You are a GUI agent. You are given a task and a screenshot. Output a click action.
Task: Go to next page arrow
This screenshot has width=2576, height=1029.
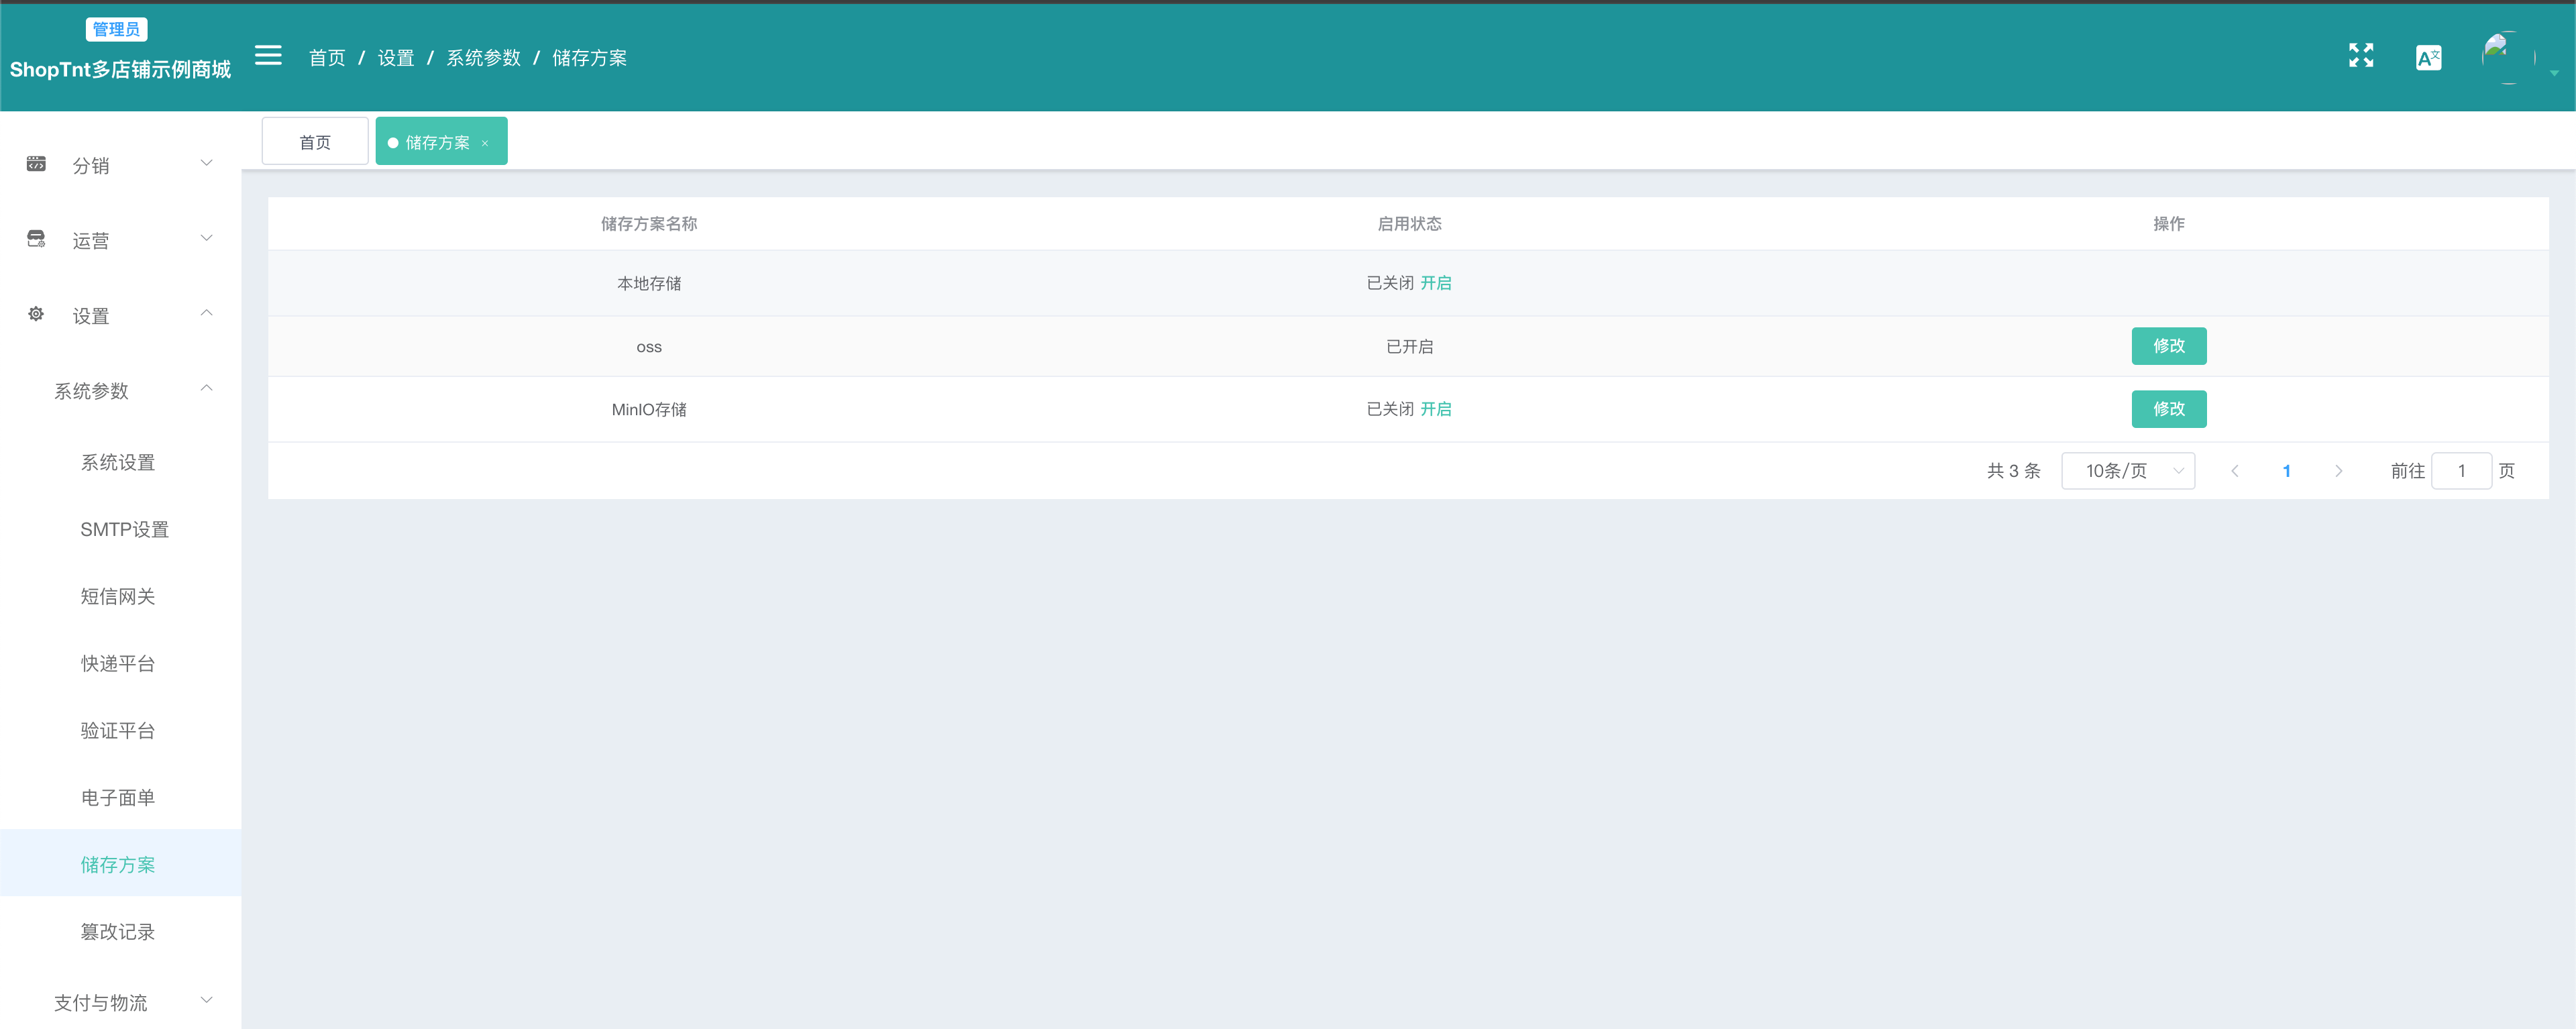click(x=2338, y=471)
